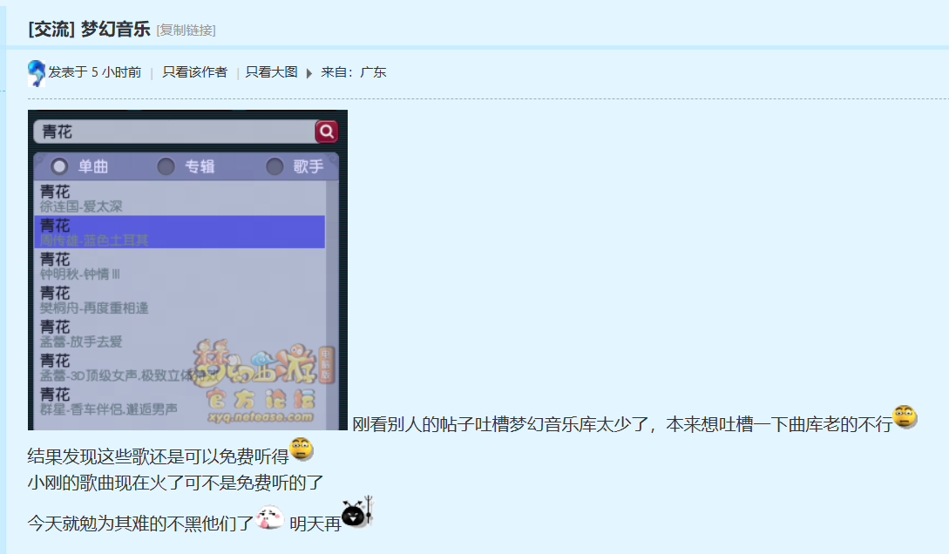Click the 来自：广东 location text

click(x=354, y=72)
